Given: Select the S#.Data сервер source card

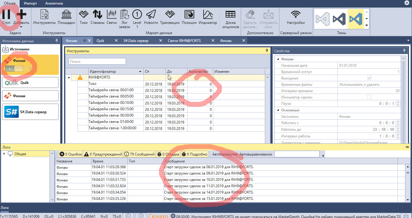Looking at the screenshot, I should tap(30, 112).
